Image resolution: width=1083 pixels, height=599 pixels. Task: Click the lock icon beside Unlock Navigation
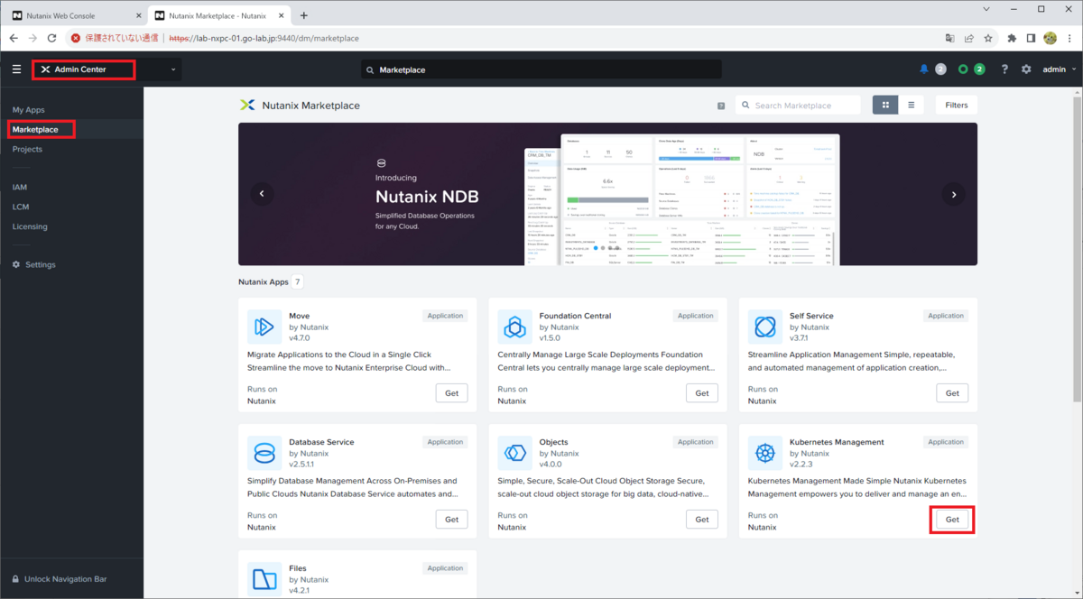click(15, 579)
